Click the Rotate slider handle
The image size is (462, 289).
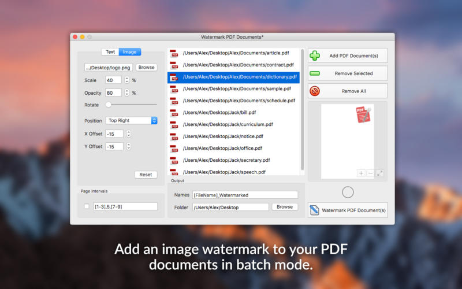coord(108,105)
